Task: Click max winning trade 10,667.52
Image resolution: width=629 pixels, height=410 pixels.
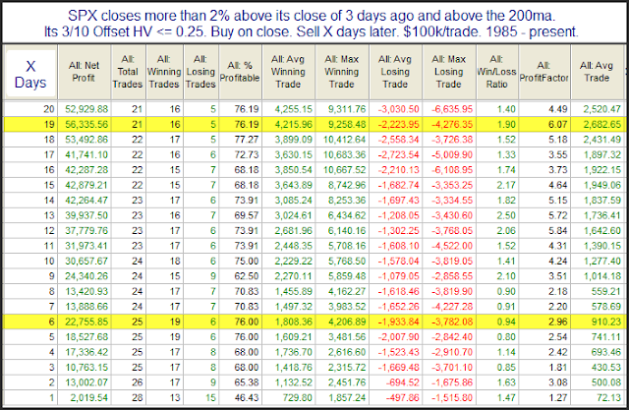Action: pos(345,170)
